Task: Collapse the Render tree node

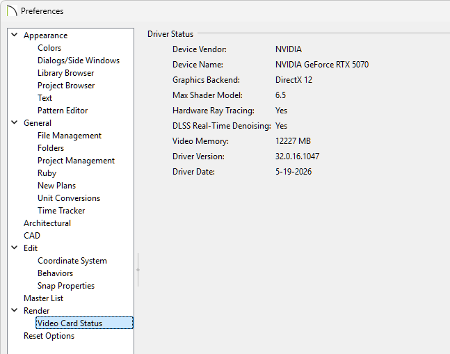Action: coord(15,310)
